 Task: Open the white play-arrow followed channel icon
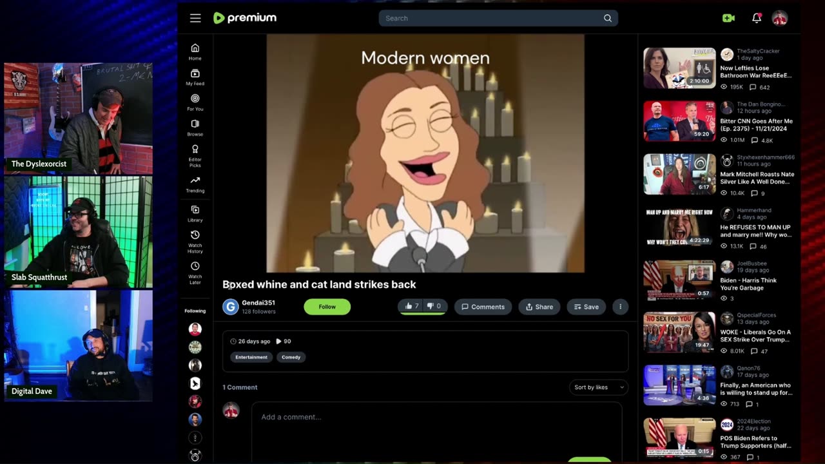point(195,383)
